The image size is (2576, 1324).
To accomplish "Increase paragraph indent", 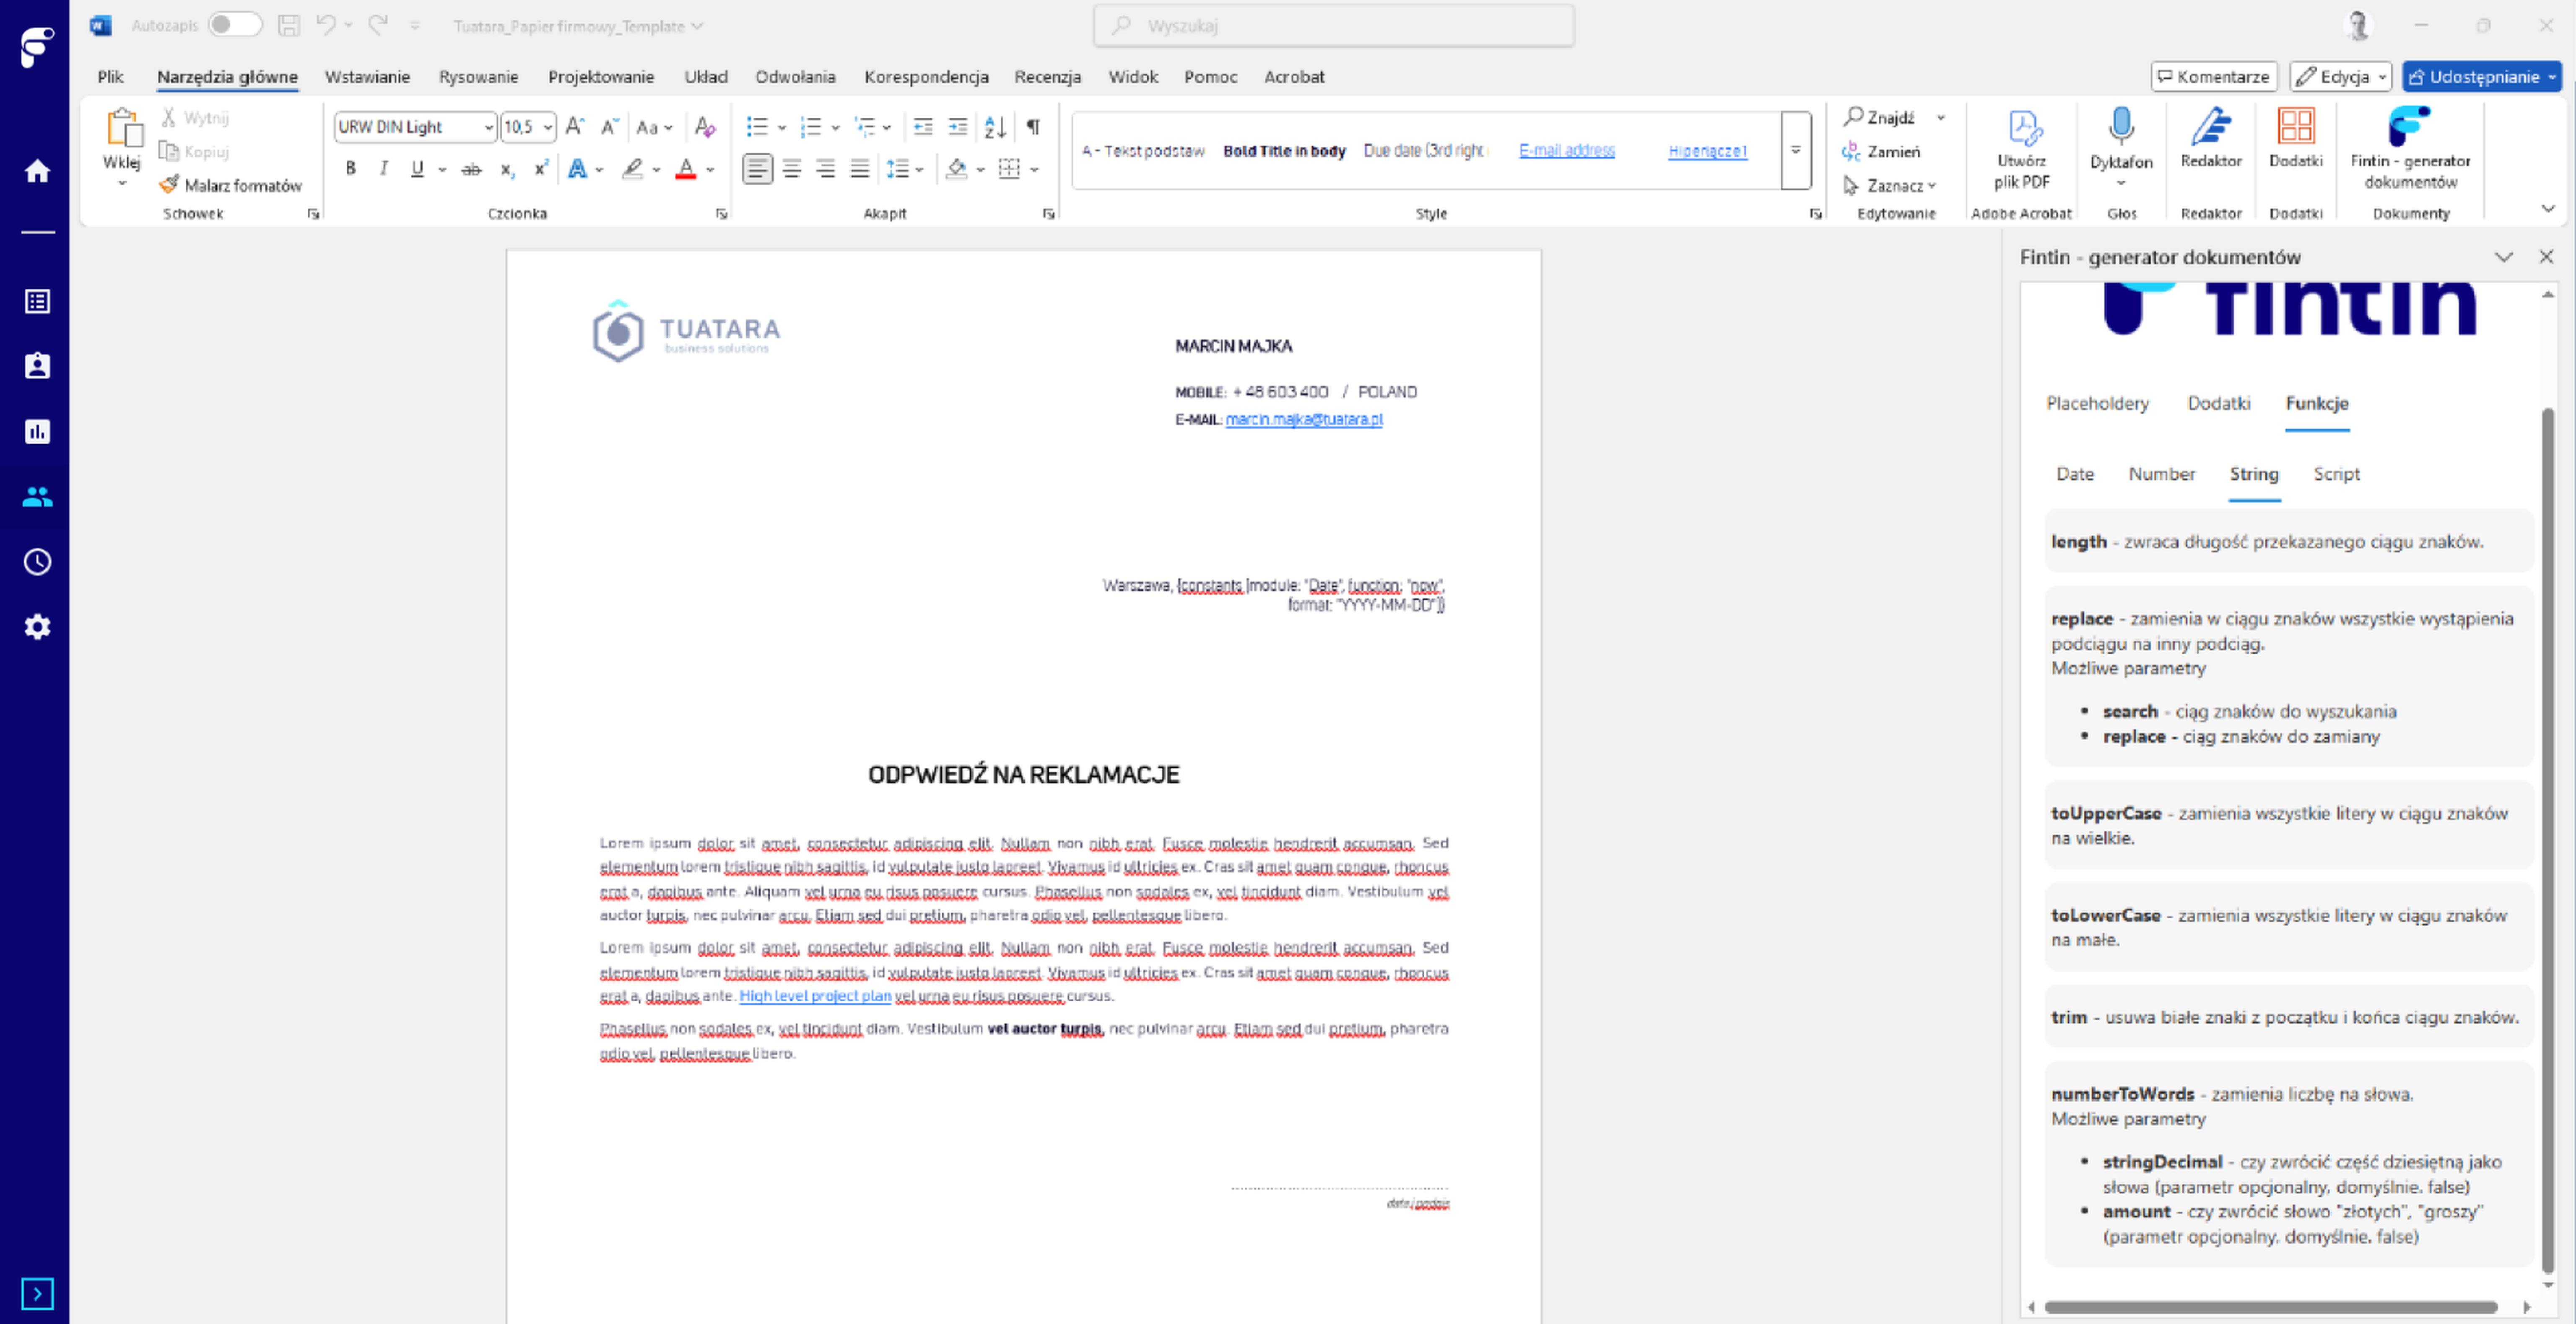I will pyautogui.click(x=957, y=127).
